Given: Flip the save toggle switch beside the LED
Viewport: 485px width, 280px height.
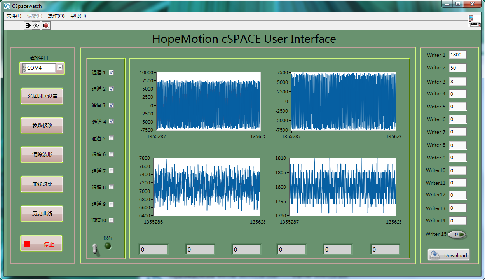Looking at the screenshot, I should coord(96,249).
